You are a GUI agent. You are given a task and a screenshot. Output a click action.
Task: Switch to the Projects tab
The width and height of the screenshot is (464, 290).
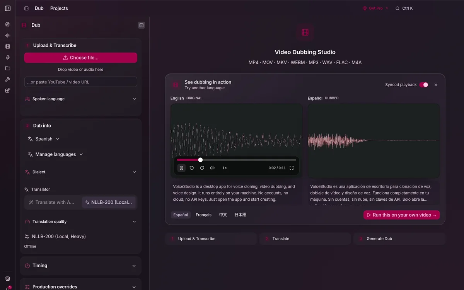click(59, 8)
